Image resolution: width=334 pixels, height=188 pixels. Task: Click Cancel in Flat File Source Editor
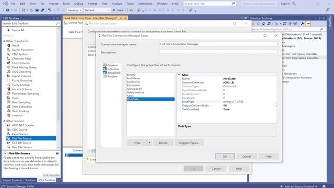(x=216, y=169)
